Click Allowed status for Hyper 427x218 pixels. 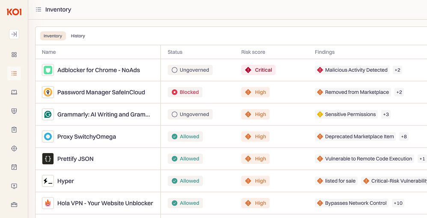coord(185,181)
